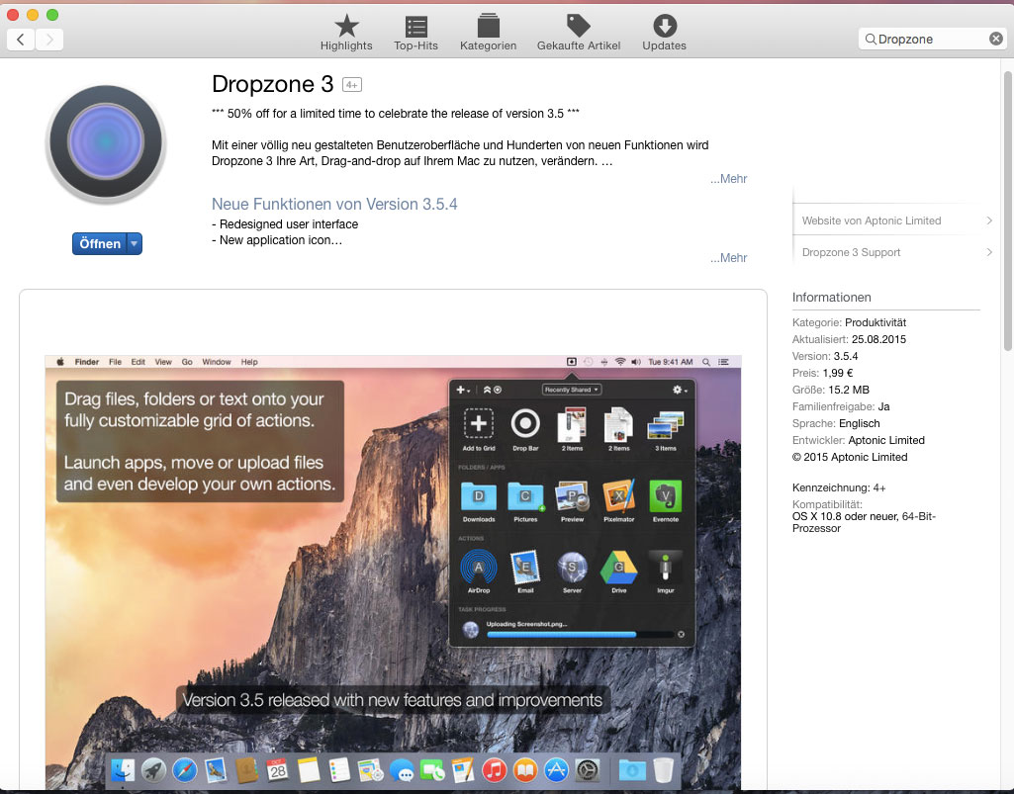
Task: Click the Imgur action icon
Action: [666, 567]
